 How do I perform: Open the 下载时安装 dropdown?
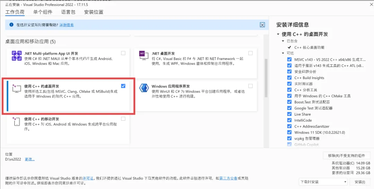pos(323,182)
